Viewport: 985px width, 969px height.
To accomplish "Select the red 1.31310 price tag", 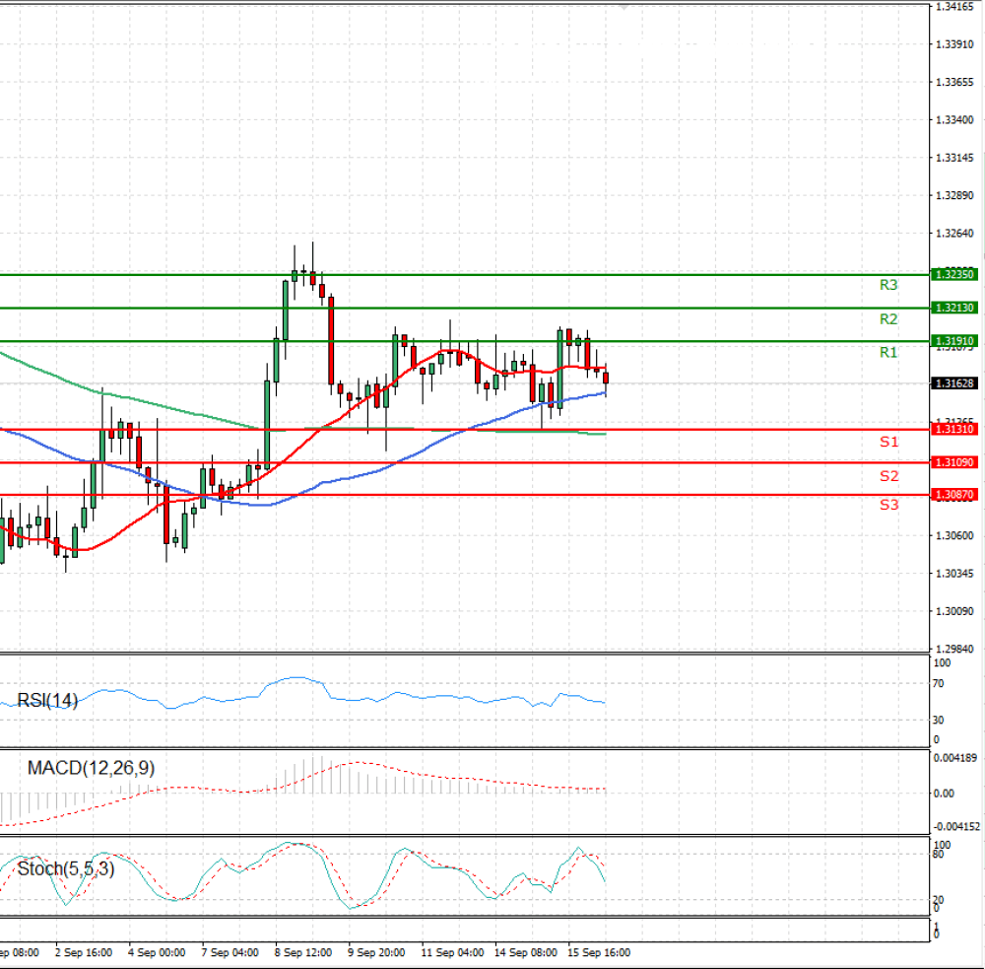I will pyautogui.click(x=954, y=429).
